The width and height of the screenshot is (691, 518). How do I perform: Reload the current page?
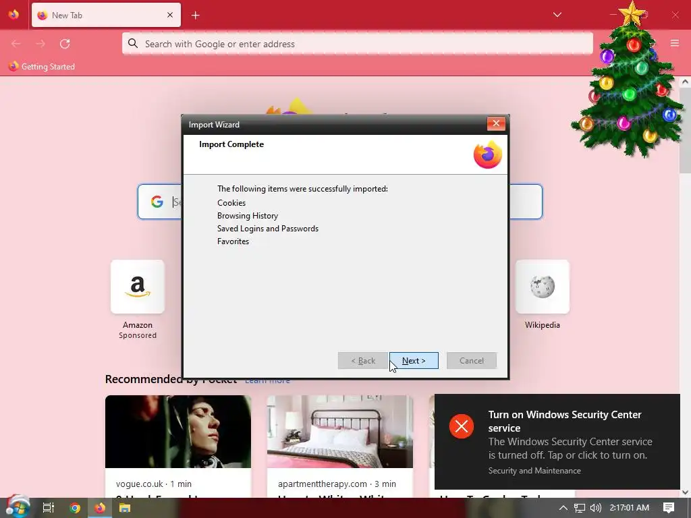coord(65,44)
